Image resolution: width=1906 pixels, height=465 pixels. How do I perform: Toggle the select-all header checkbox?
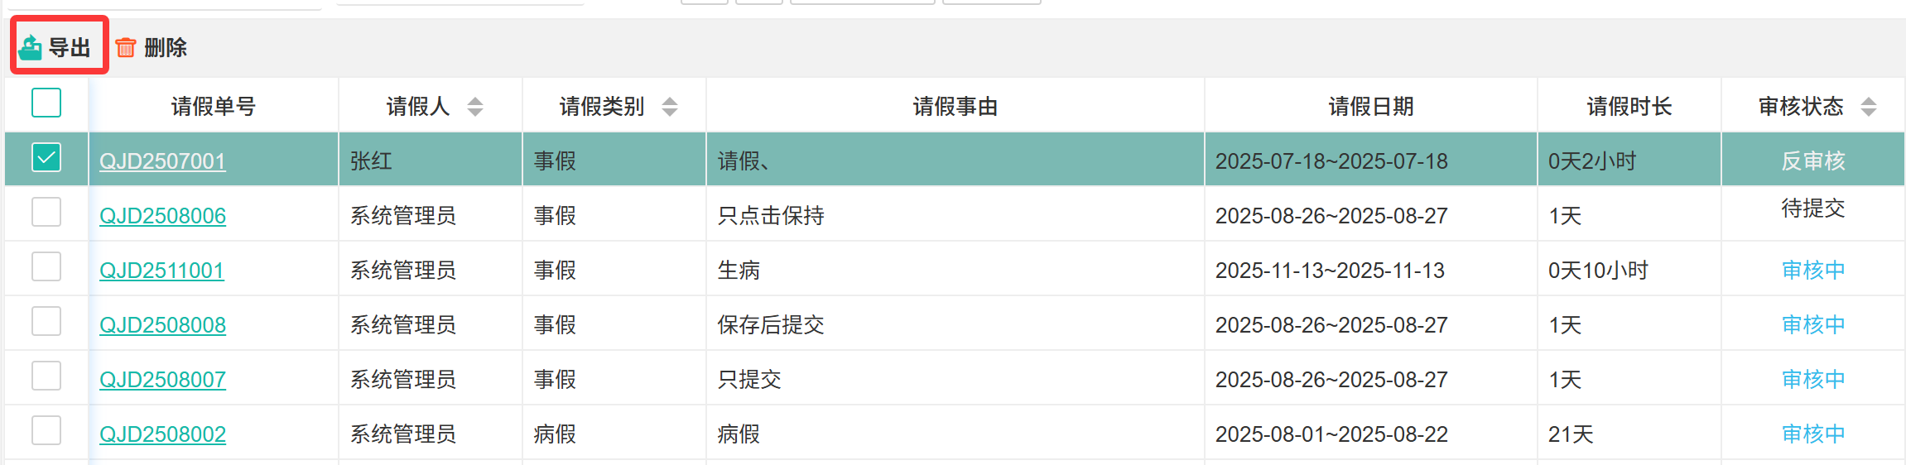pyautogui.click(x=46, y=103)
